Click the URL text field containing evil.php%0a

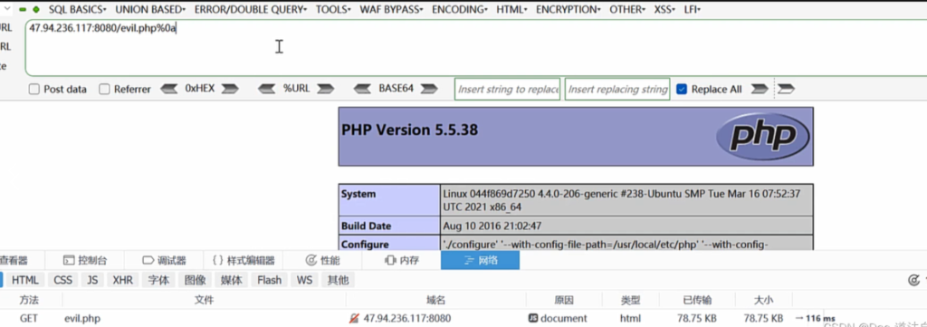475,48
